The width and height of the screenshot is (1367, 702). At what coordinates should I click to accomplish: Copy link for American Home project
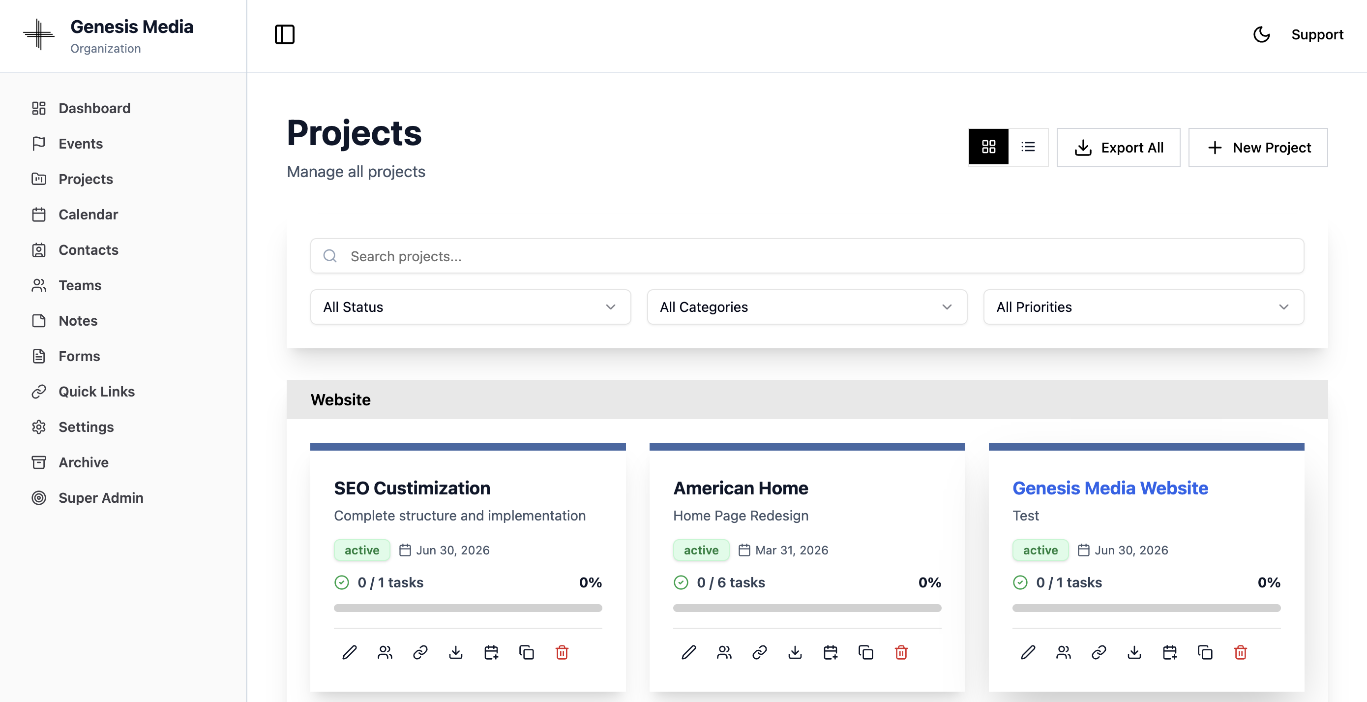click(x=759, y=652)
